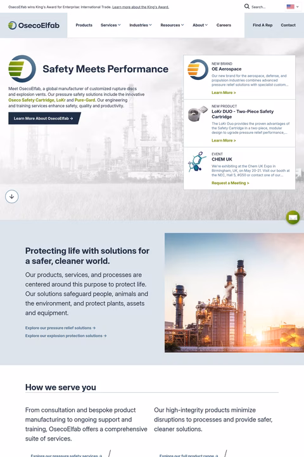Expand the Industries dropdown

pos(141,25)
